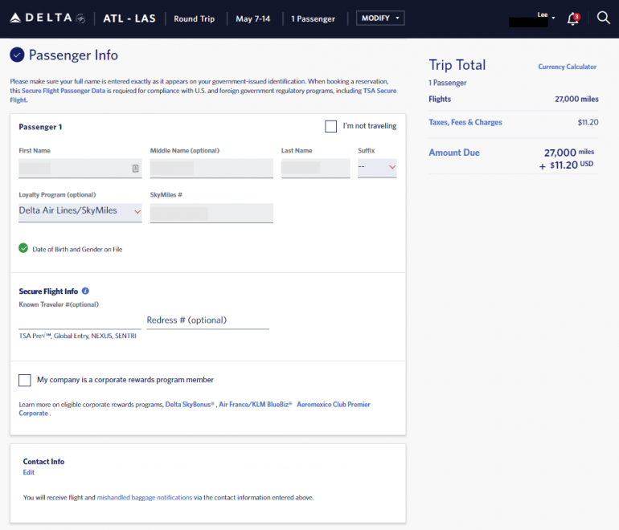The width and height of the screenshot is (619, 530).
Task: Open the Lee account menu
Action: [543, 16]
